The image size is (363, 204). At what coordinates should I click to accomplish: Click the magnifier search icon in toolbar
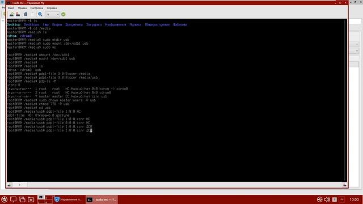coord(40,14)
